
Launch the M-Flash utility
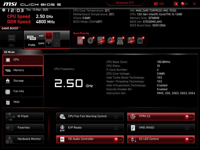click(x=25, y=117)
